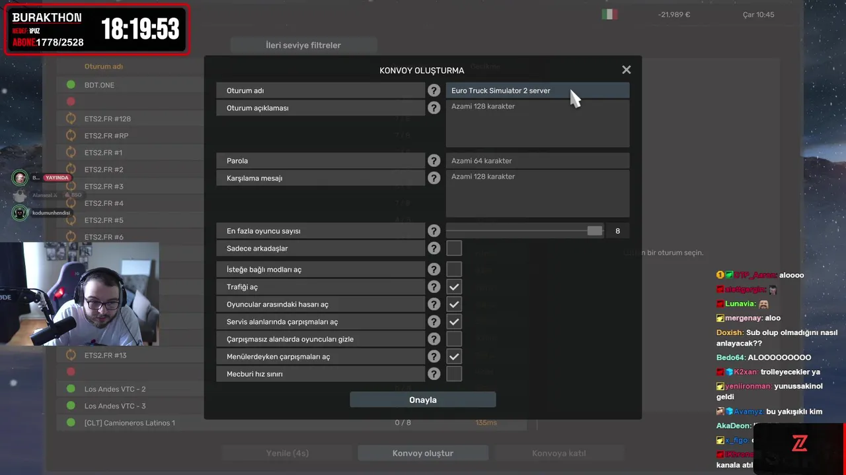
Task: Click the Karşılama mesajı text area
Action: (x=537, y=193)
